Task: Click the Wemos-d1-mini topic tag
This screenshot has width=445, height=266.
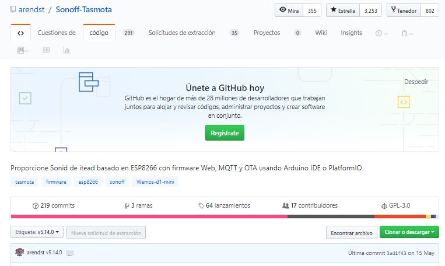Action: (x=155, y=181)
